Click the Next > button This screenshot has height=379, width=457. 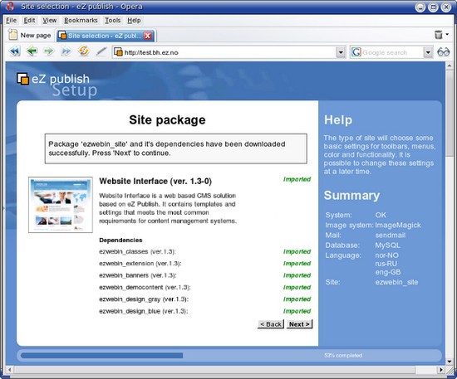[x=299, y=324]
